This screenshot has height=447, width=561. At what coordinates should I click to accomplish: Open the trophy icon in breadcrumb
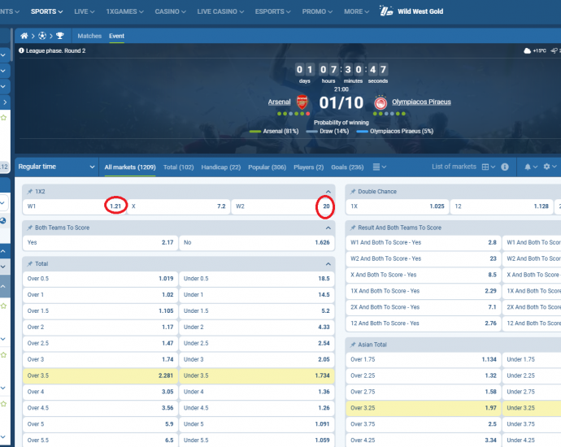point(60,36)
